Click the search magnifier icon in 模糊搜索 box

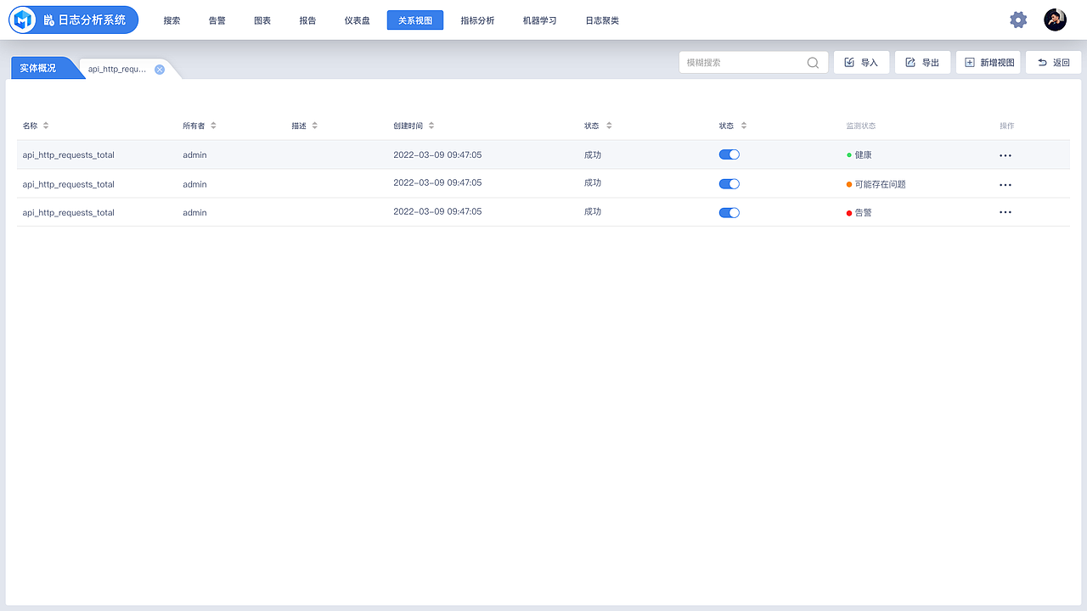coord(812,62)
